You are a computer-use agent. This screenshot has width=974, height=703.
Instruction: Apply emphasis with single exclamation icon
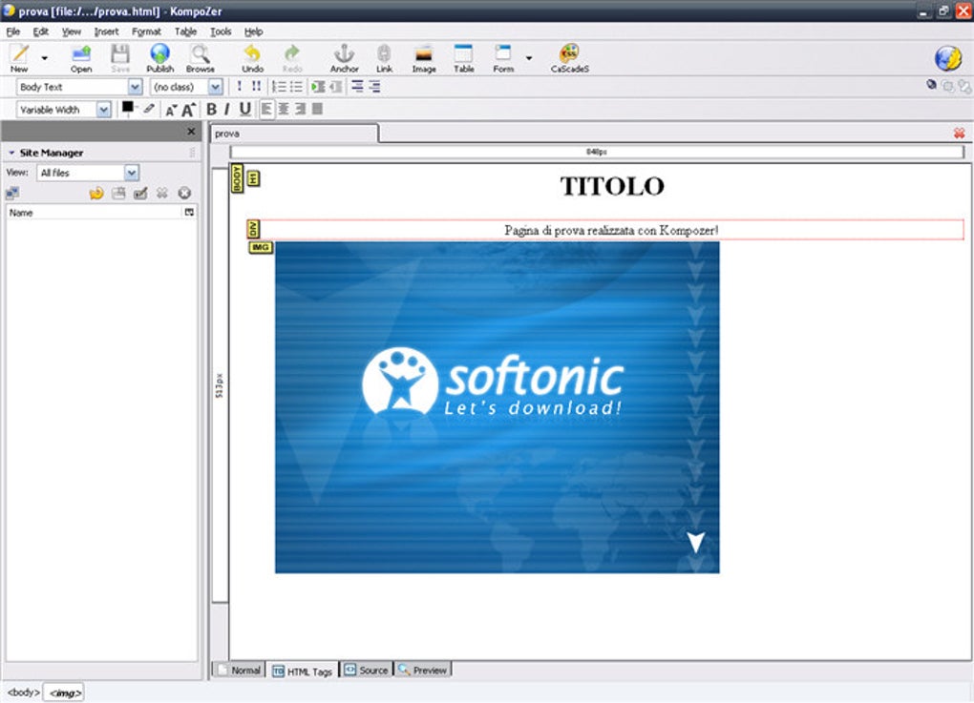239,87
